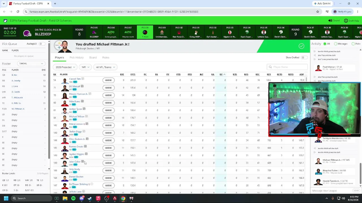362x203 pixels.
Task: Open Marvin Harrison Jr. news icon
Action: coord(90,94)
